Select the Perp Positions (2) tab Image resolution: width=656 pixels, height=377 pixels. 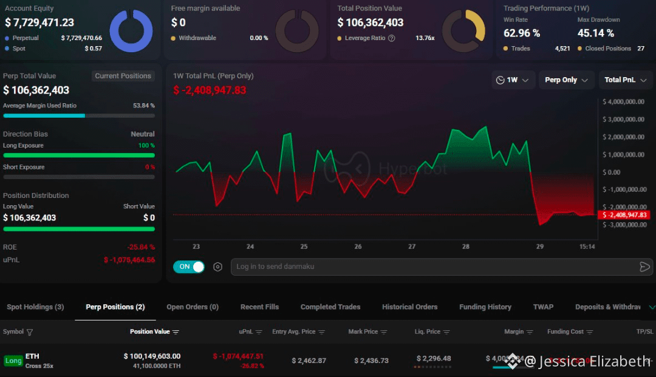115,307
